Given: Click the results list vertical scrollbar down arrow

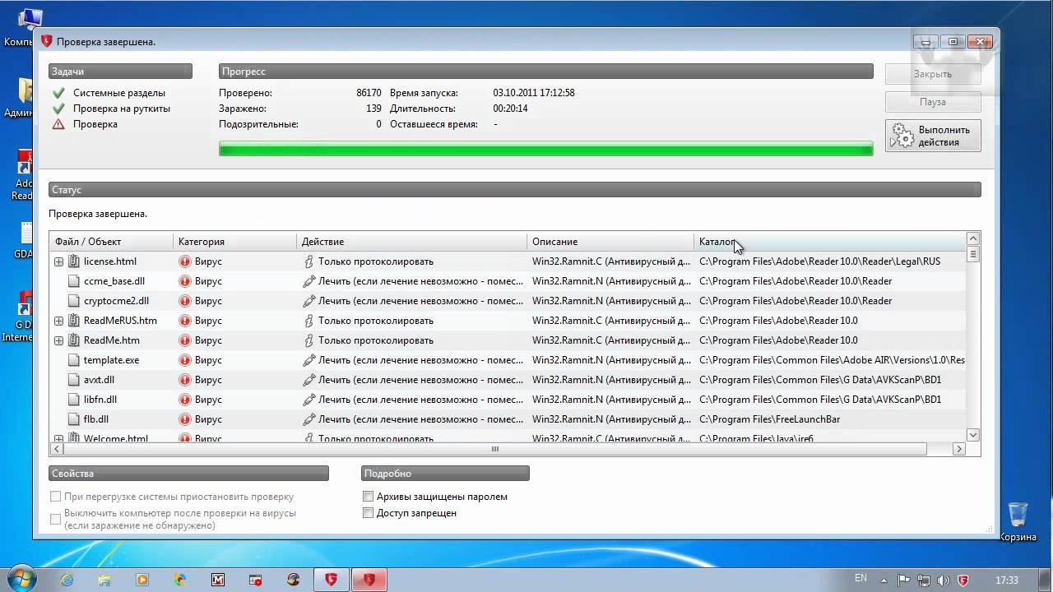Looking at the screenshot, I should click(973, 435).
